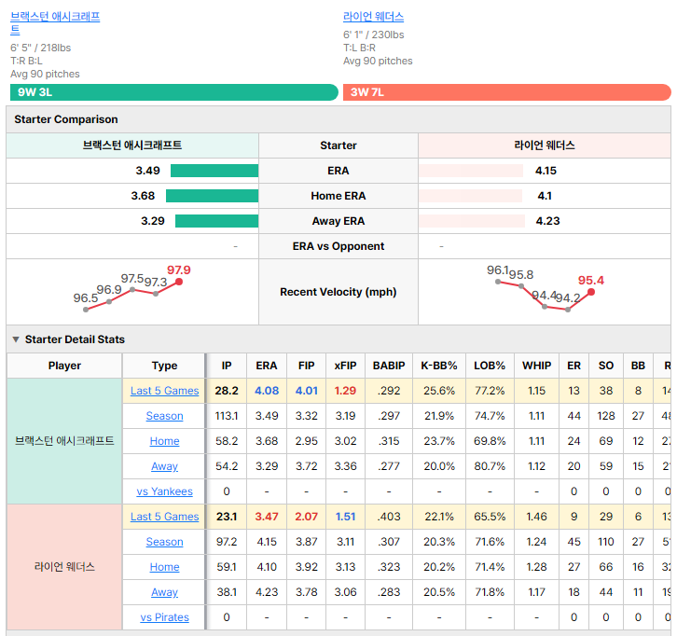Open Away split for 라이언 웨더스
Image resolution: width=677 pixels, height=636 pixels.
tap(164, 592)
